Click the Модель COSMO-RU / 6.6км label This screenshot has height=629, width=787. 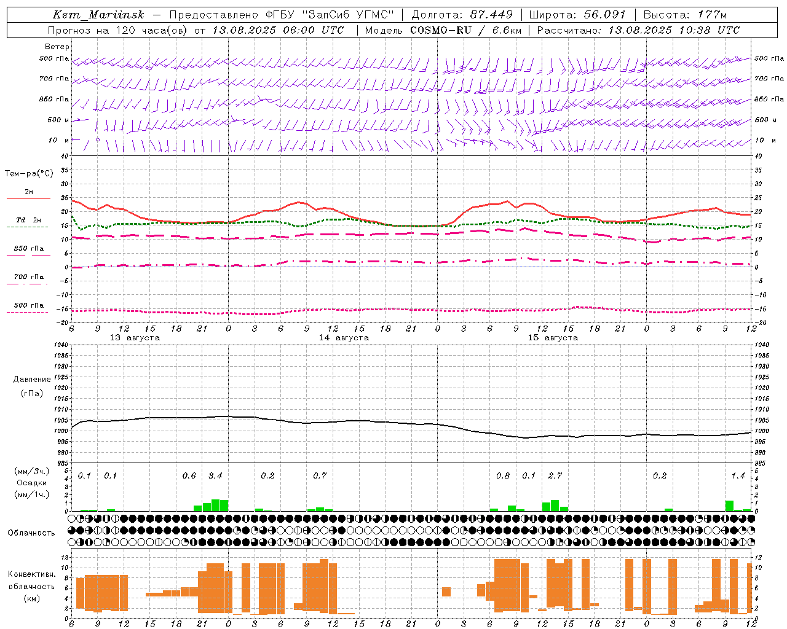coord(443,30)
